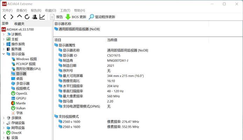Select the DirectX Xbox icon
Screen dimensions: 243x140
(x=8, y=133)
